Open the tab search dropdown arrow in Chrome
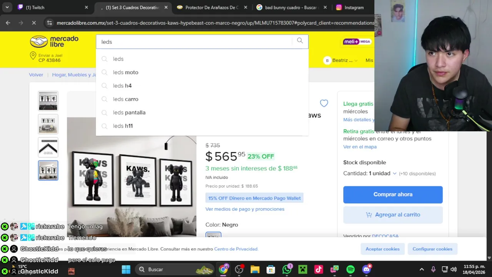This screenshot has height=277, width=492. (7, 7)
